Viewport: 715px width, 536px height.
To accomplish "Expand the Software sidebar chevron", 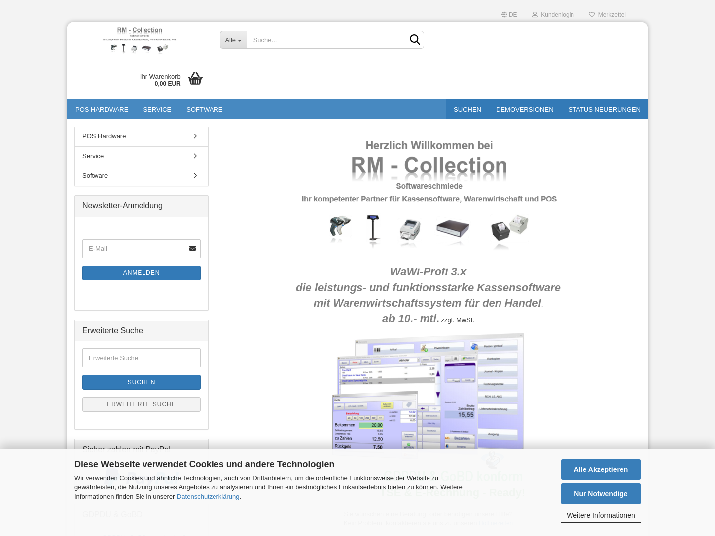I will coord(195,176).
